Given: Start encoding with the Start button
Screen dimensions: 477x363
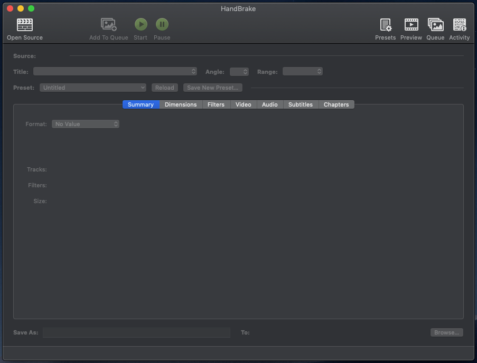Looking at the screenshot, I should click(x=140, y=24).
